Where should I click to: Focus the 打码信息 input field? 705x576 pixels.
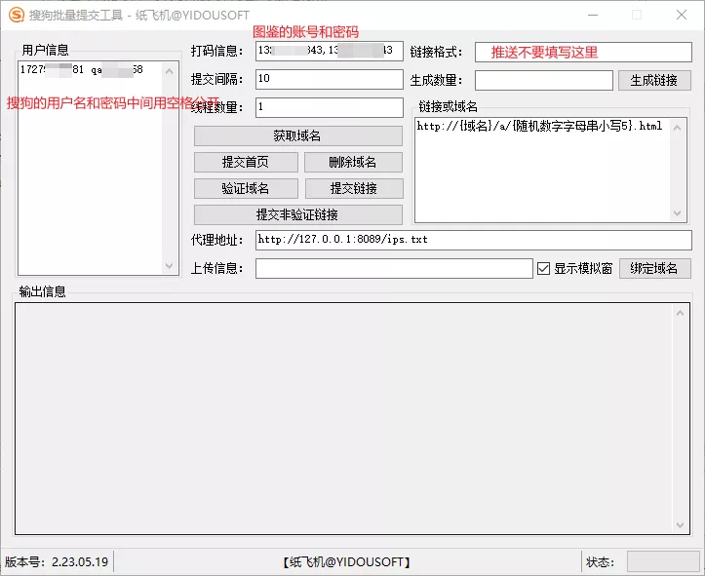click(330, 51)
